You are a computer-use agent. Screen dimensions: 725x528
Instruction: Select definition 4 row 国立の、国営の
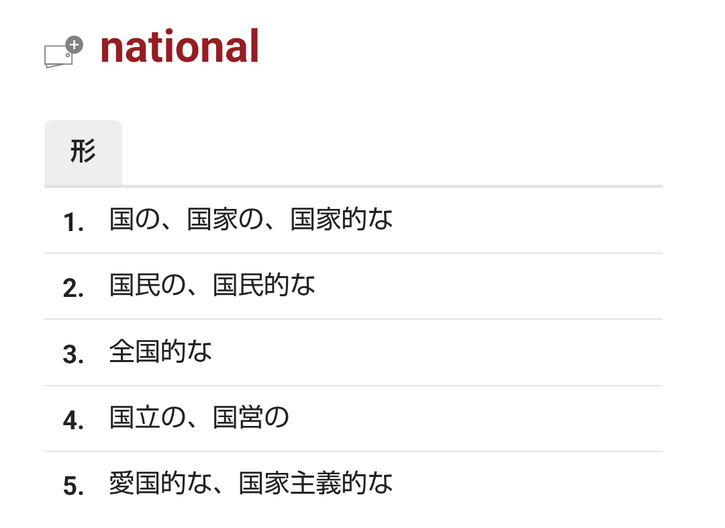tap(353, 419)
